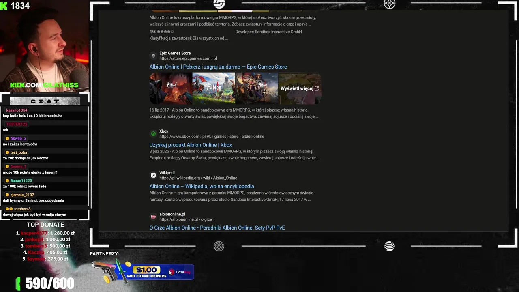Viewport: 519px width, 292px height.
Task: Click the subscriber badge next to Akwilo_o
Action: pos(7,138)
